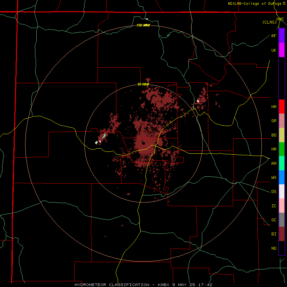The image size is (287, 287).
Task: Click the gray GC legend swatch
Action: point(282,220)
